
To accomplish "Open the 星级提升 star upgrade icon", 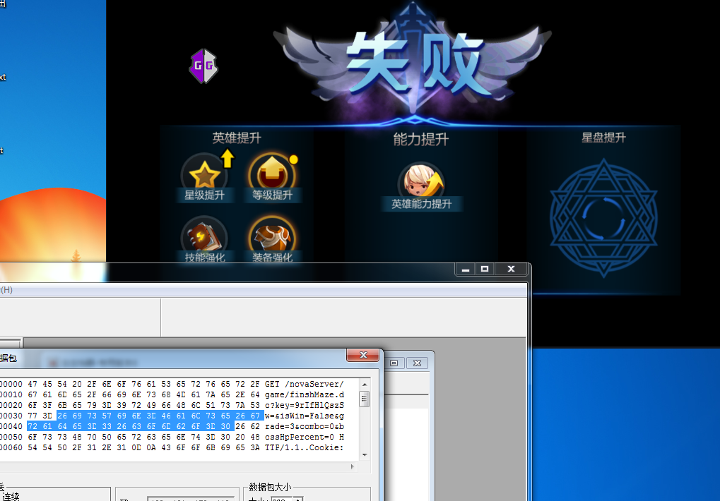I will (204, 176).
